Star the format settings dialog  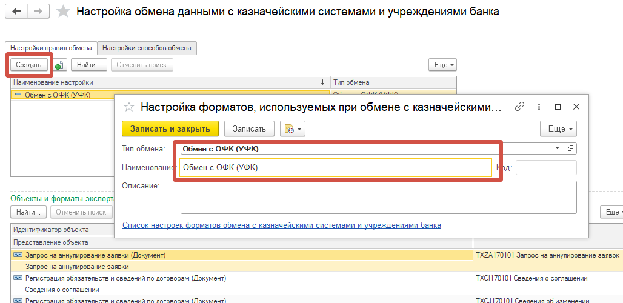pos(128,107)
